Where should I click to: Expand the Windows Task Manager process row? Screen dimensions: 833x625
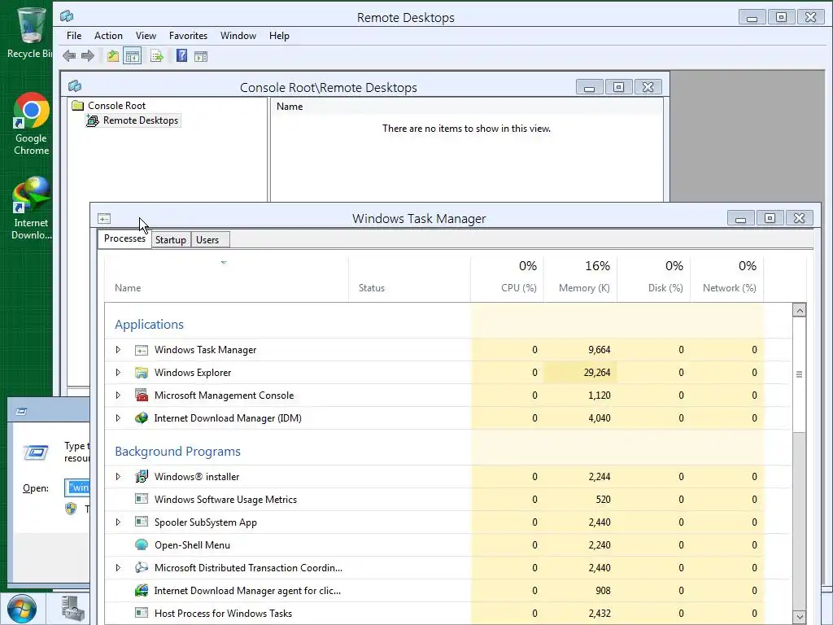pos(119,350)
